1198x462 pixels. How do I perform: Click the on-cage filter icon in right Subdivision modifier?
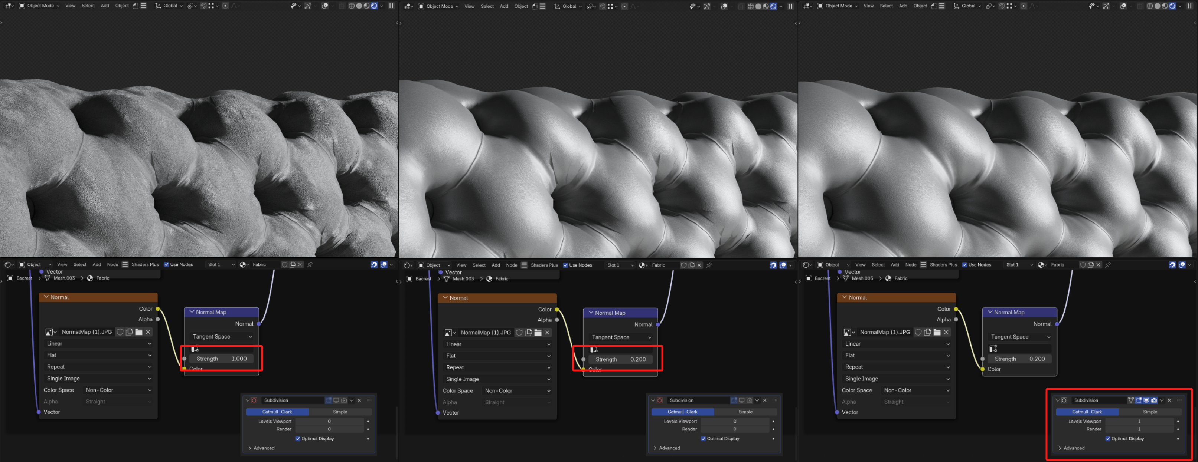click(1130, 400)
